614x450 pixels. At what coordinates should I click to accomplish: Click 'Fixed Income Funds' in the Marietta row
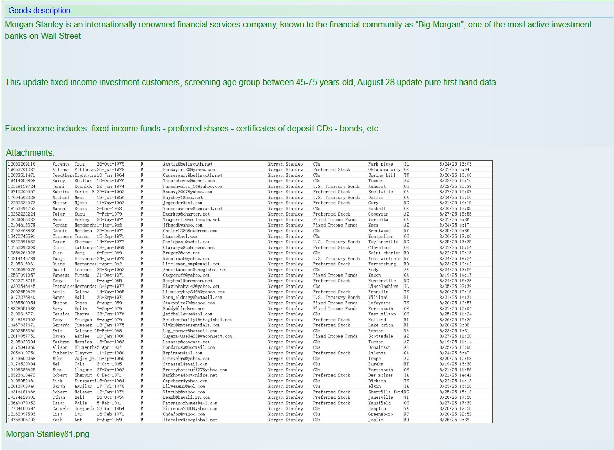click(x=335, y=220)
